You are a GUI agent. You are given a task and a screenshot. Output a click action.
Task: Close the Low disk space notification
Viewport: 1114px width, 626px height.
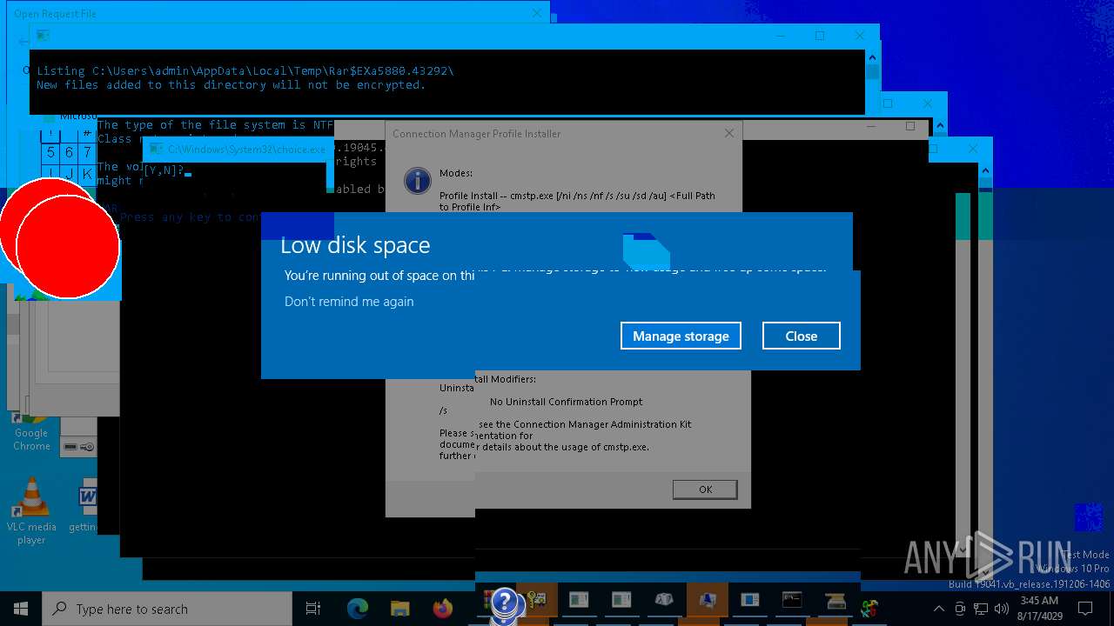[x=801, y=336]
